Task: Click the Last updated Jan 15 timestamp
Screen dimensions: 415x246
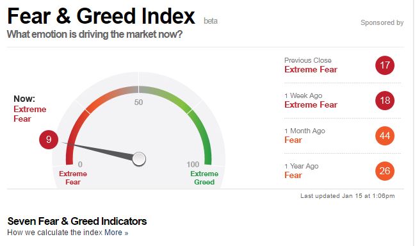Action: [348, 196]
